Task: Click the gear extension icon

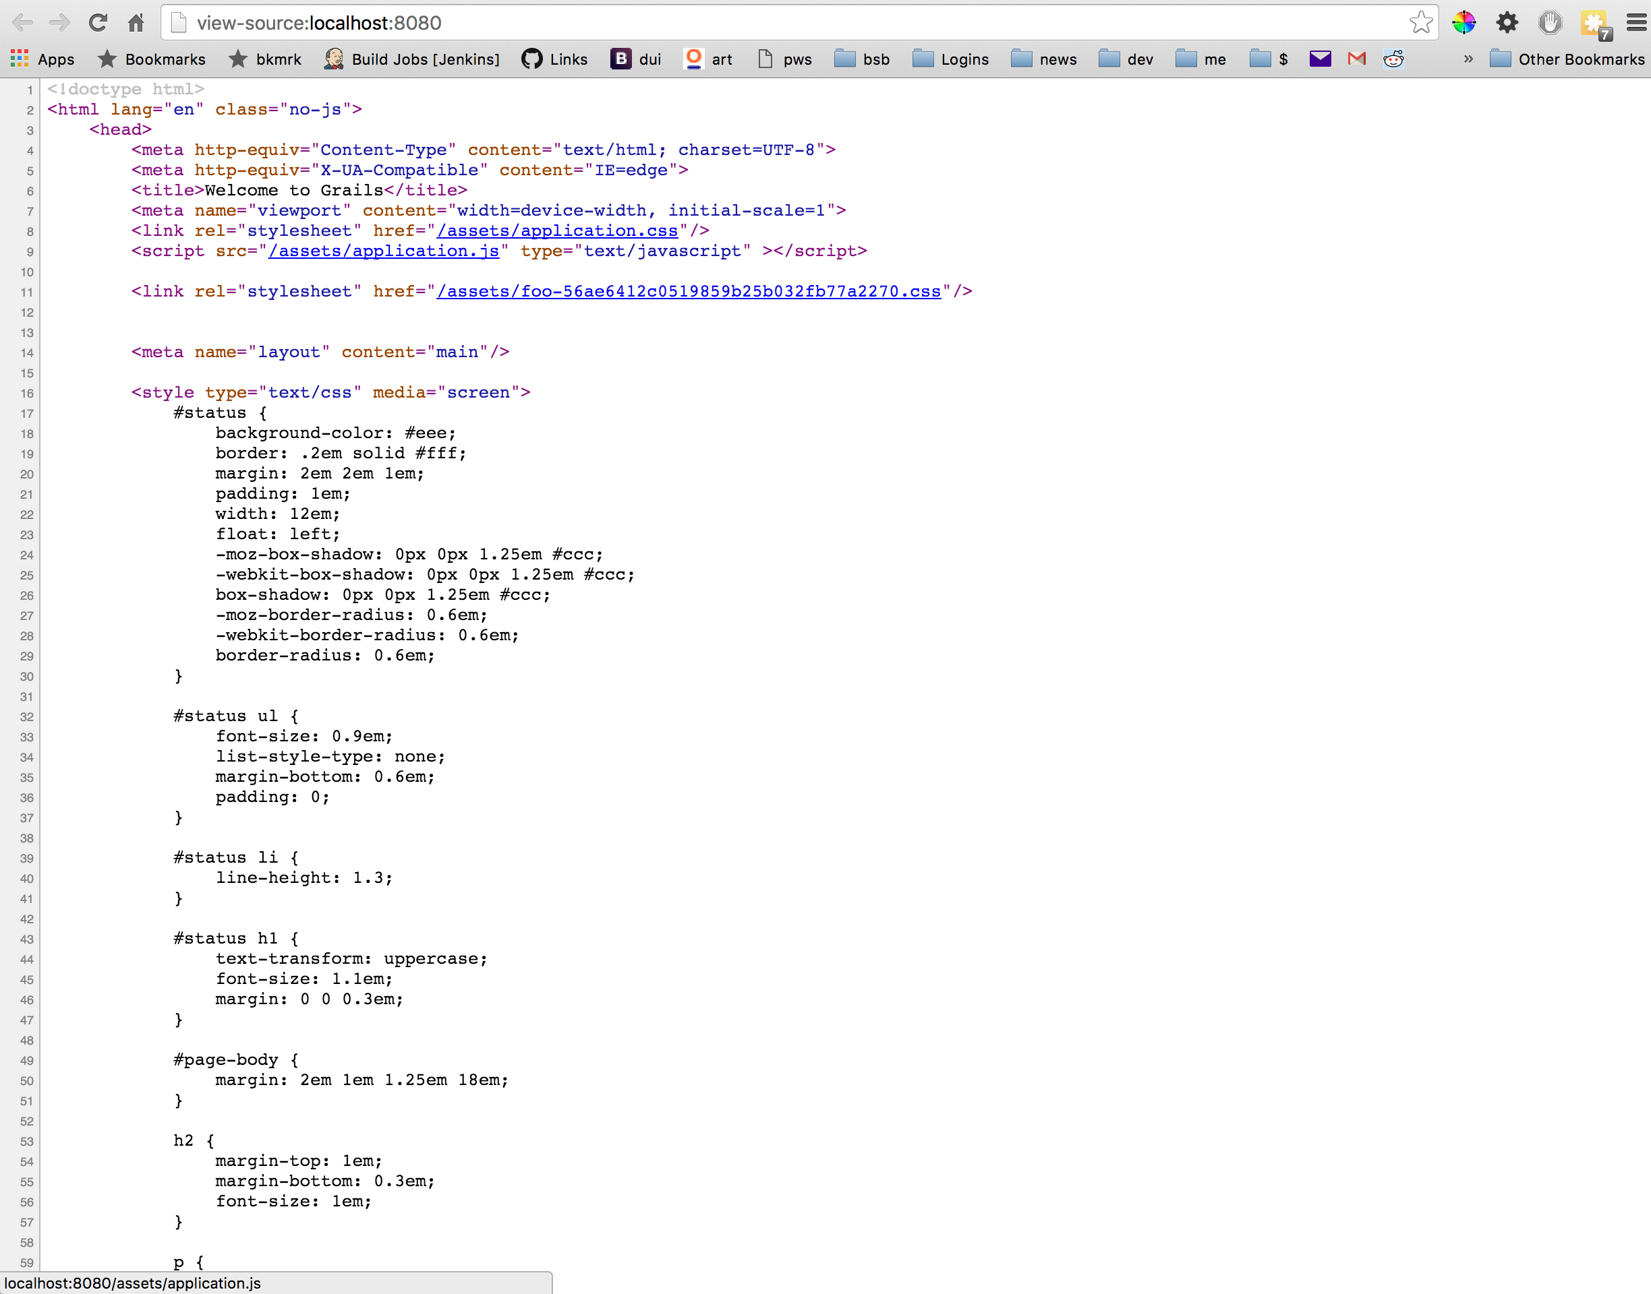Action: pyautogui.click(x=1507, y=23)
